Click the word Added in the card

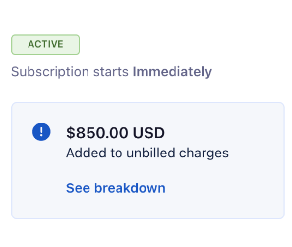[87, 153]
